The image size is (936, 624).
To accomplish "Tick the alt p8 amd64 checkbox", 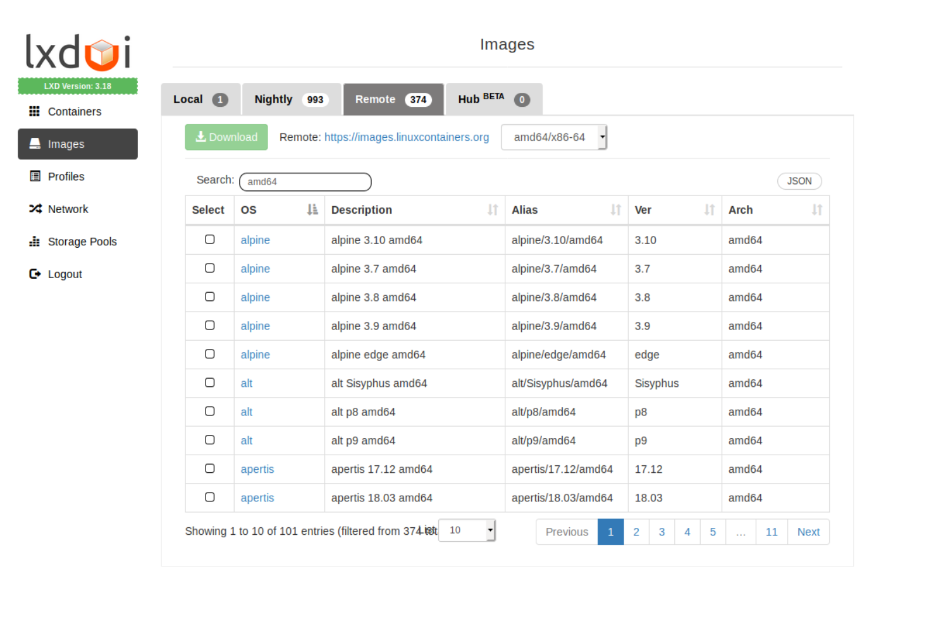I will 210,411.
